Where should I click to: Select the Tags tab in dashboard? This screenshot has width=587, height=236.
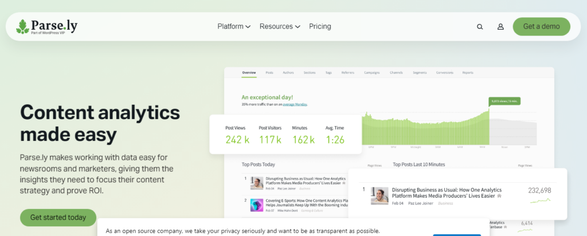(328, 73)
